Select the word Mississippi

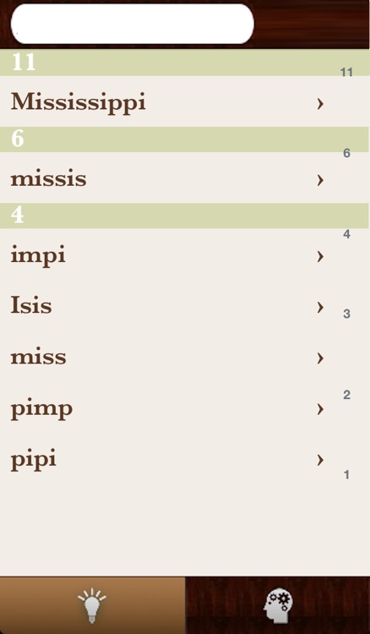(79, 102)
